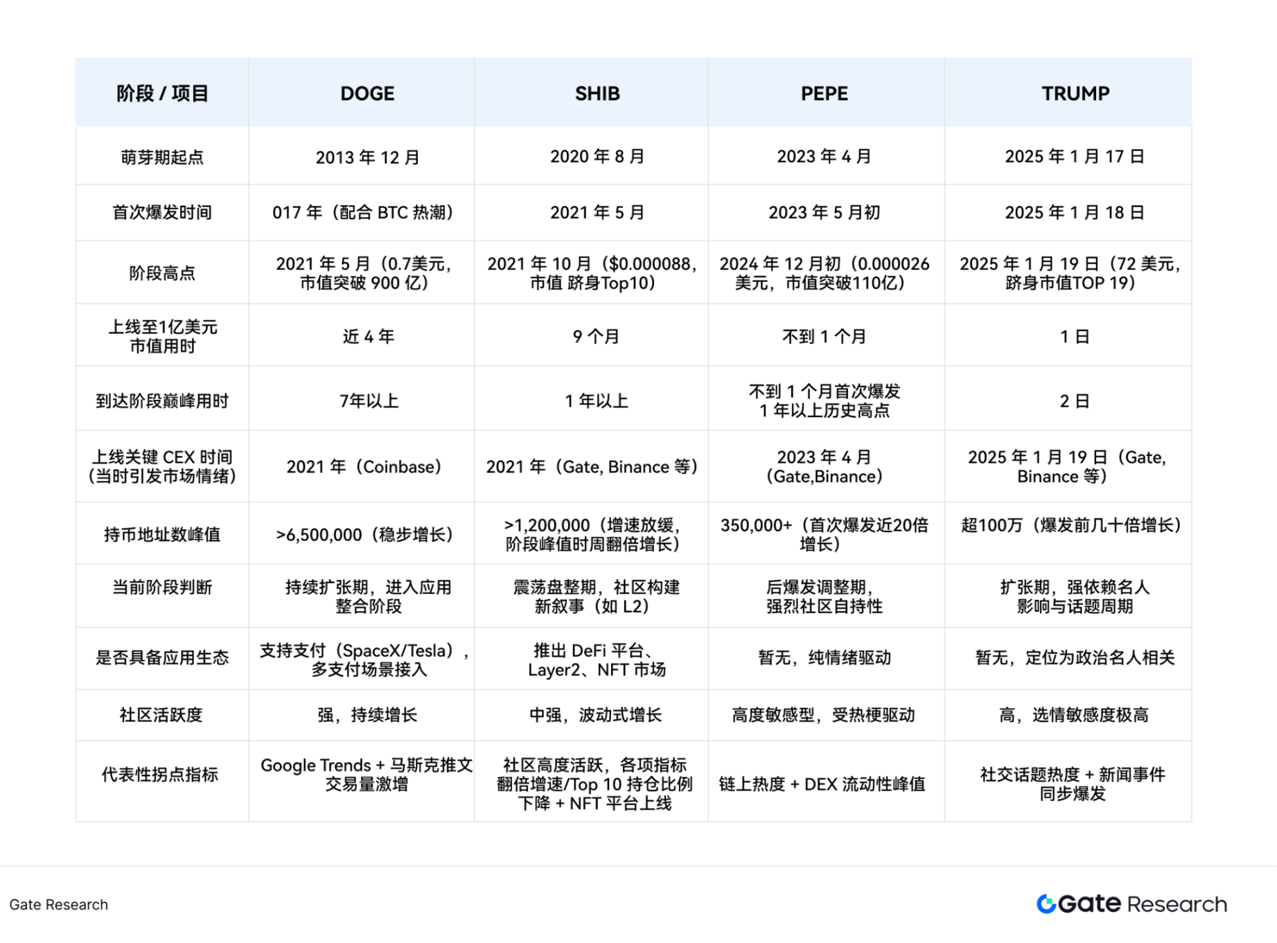Click the cell 2021 年（Gate, Binance 等）
Screen dimensions: 1277x943
click(592, 466)
